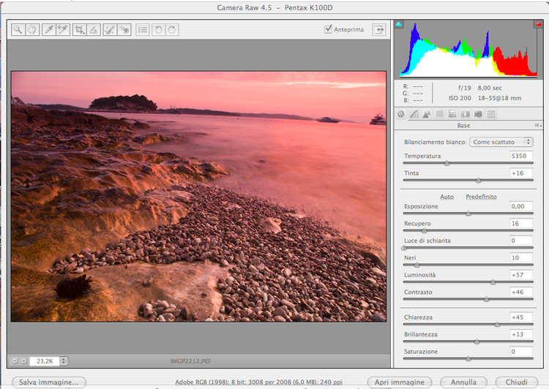
Task: Edit the Saturazione value field
Action: point(521,351)
